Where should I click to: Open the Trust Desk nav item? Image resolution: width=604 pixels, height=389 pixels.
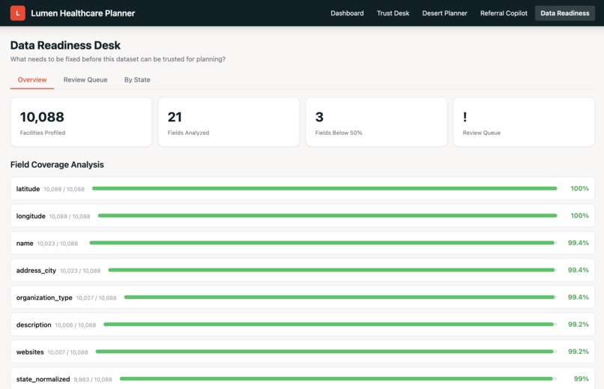tap(393, 13)
